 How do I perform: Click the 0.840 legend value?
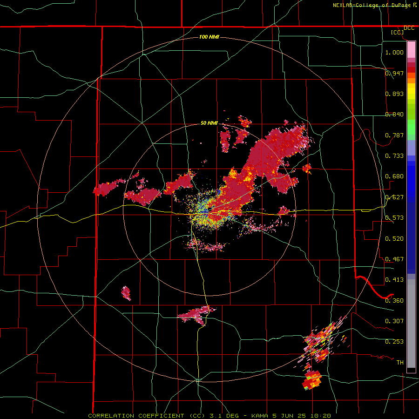coord(394,115)
